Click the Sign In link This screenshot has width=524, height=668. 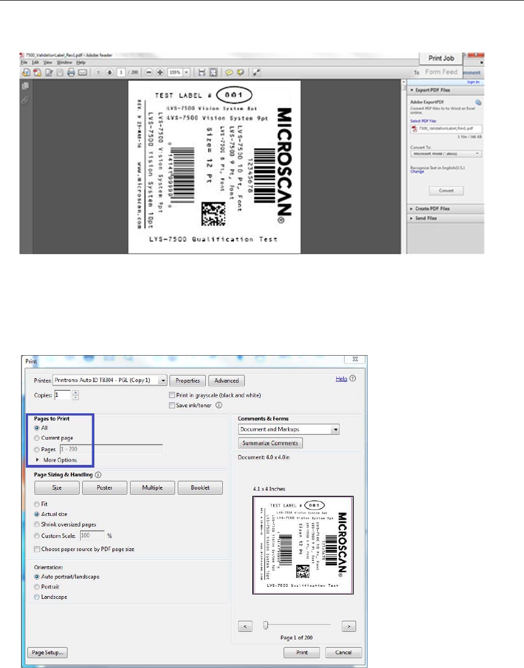point(473,82)
